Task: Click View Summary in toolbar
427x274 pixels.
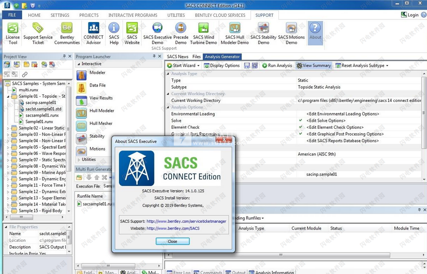Action: click(x=314, y=65)
